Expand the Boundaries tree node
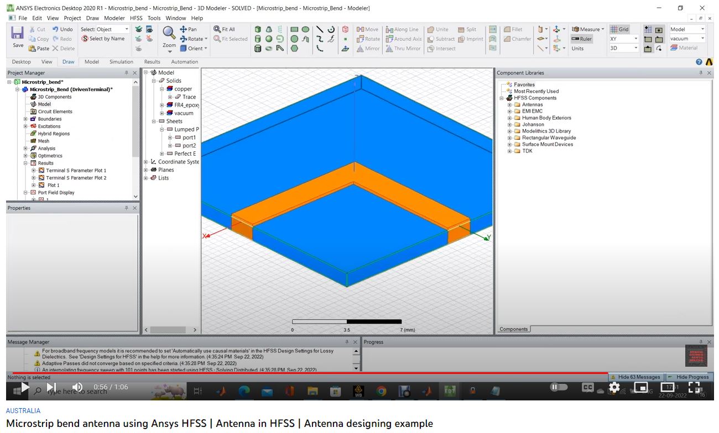Image resolution: width=719 pixels, height=433 pixels. [25, 119]
